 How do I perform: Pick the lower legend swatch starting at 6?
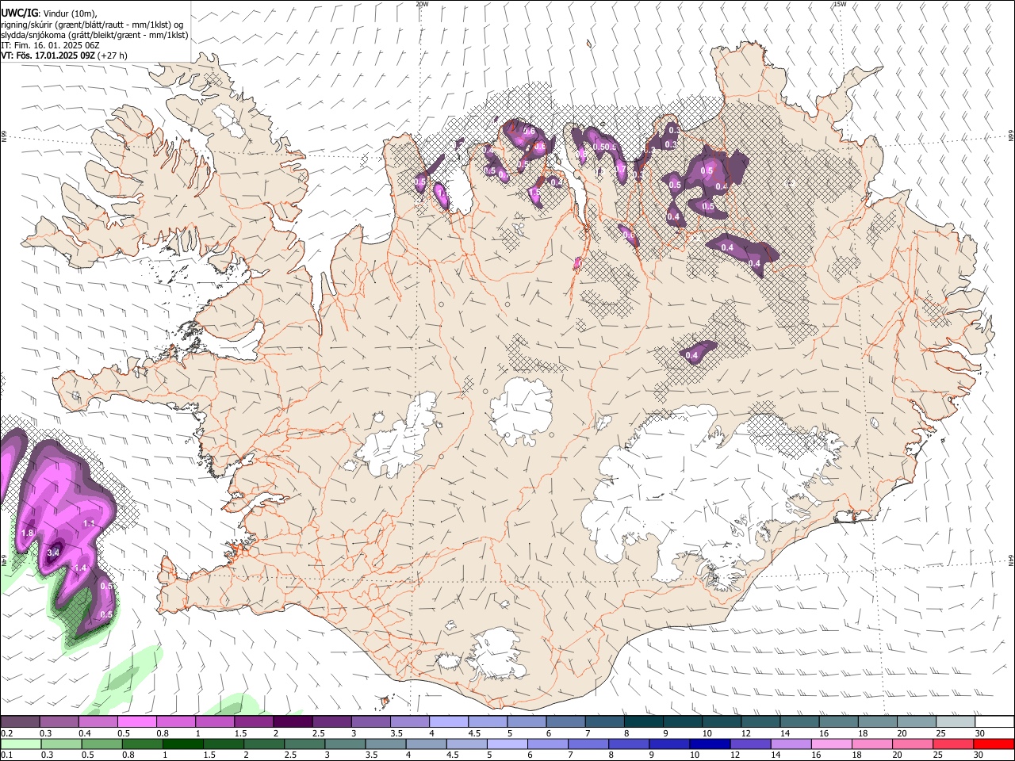[548, 744]
